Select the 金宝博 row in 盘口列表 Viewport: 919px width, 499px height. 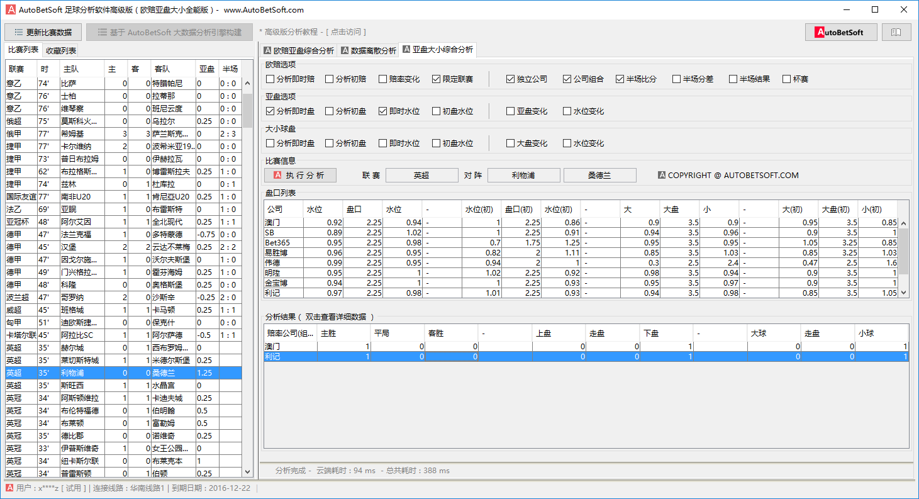pos(581,283)
